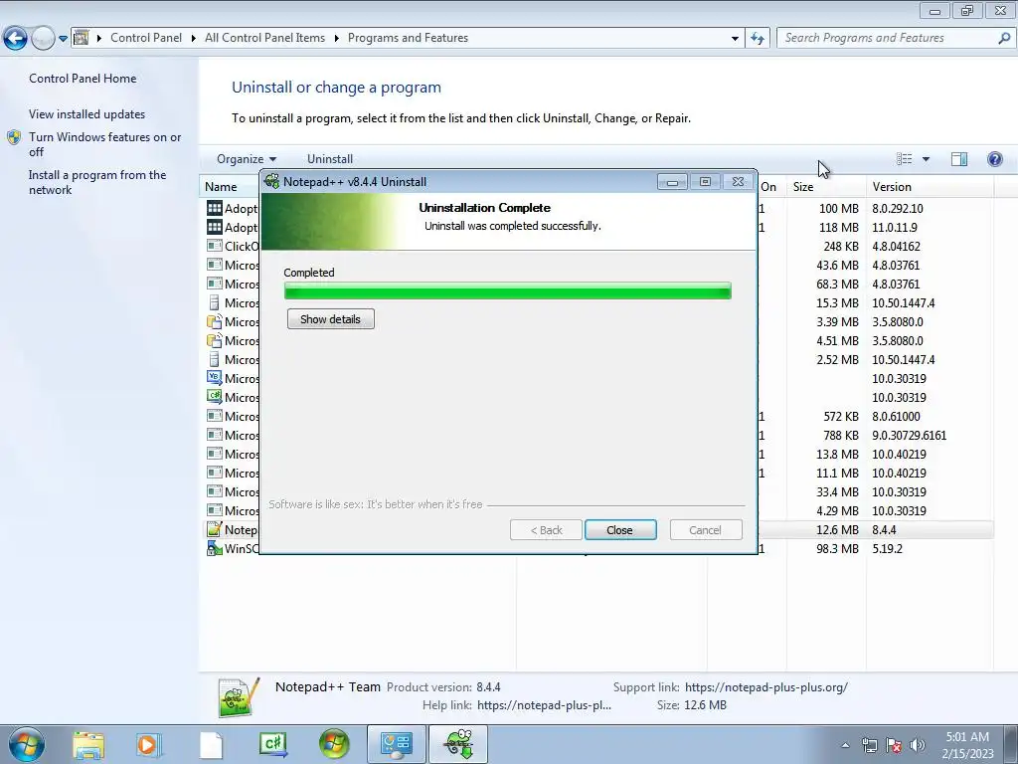1018x764 pixels.
Task: Show hidden tray icons arrow
Action: [845, 745]
